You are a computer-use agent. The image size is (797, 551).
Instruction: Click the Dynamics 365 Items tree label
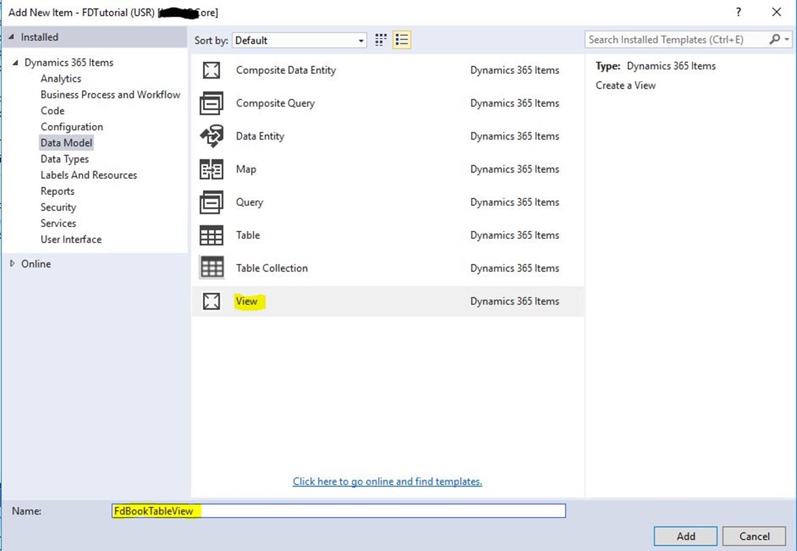pos(69,62)
